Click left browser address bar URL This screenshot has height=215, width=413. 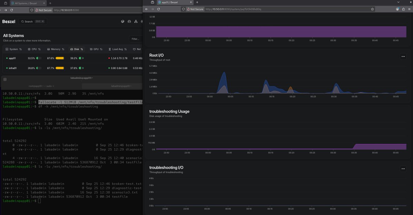[66, 10]
